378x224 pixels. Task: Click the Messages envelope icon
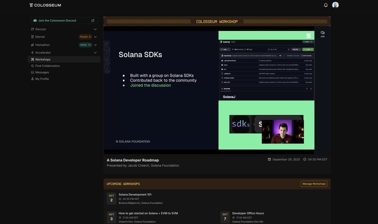pyautogui.click(x=32, y=72)
